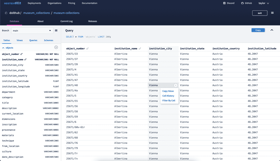This screenshot has width=280, height=161.
Task: Select the Schemas sidebar tab
Action: tap(48, 40)
